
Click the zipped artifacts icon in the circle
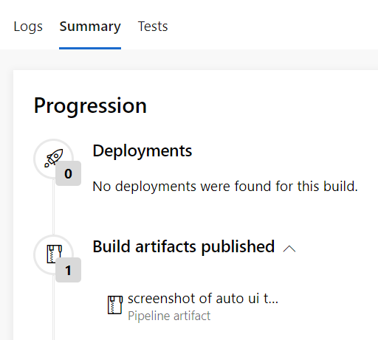tap(54, 254)
